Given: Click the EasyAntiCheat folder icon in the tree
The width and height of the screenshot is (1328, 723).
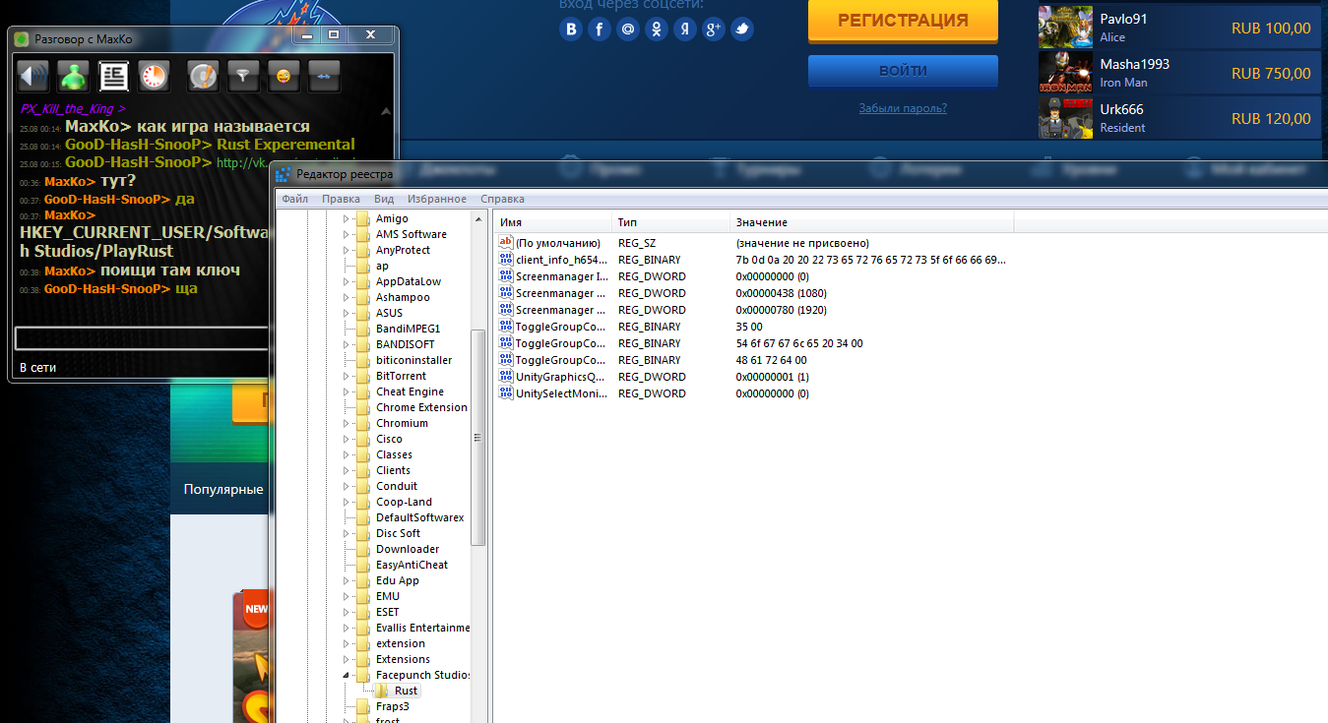Looking at the screenshot, I should point(363,565).
